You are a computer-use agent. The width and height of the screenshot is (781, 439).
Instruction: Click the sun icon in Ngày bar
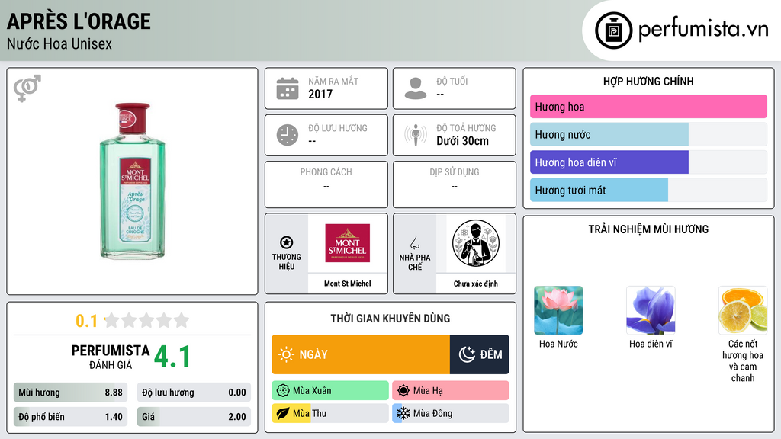(286, 354)
